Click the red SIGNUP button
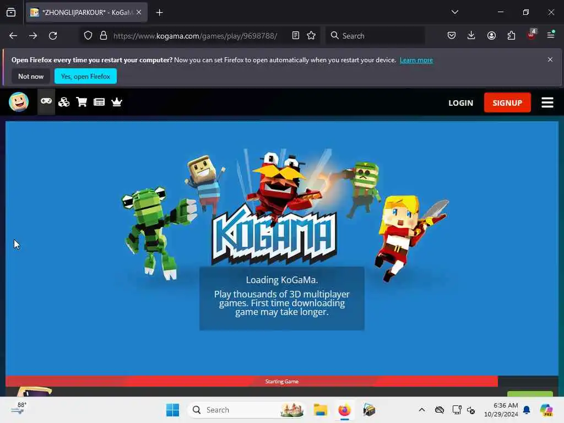Screen dimensions: 564x423 [507, 102]
